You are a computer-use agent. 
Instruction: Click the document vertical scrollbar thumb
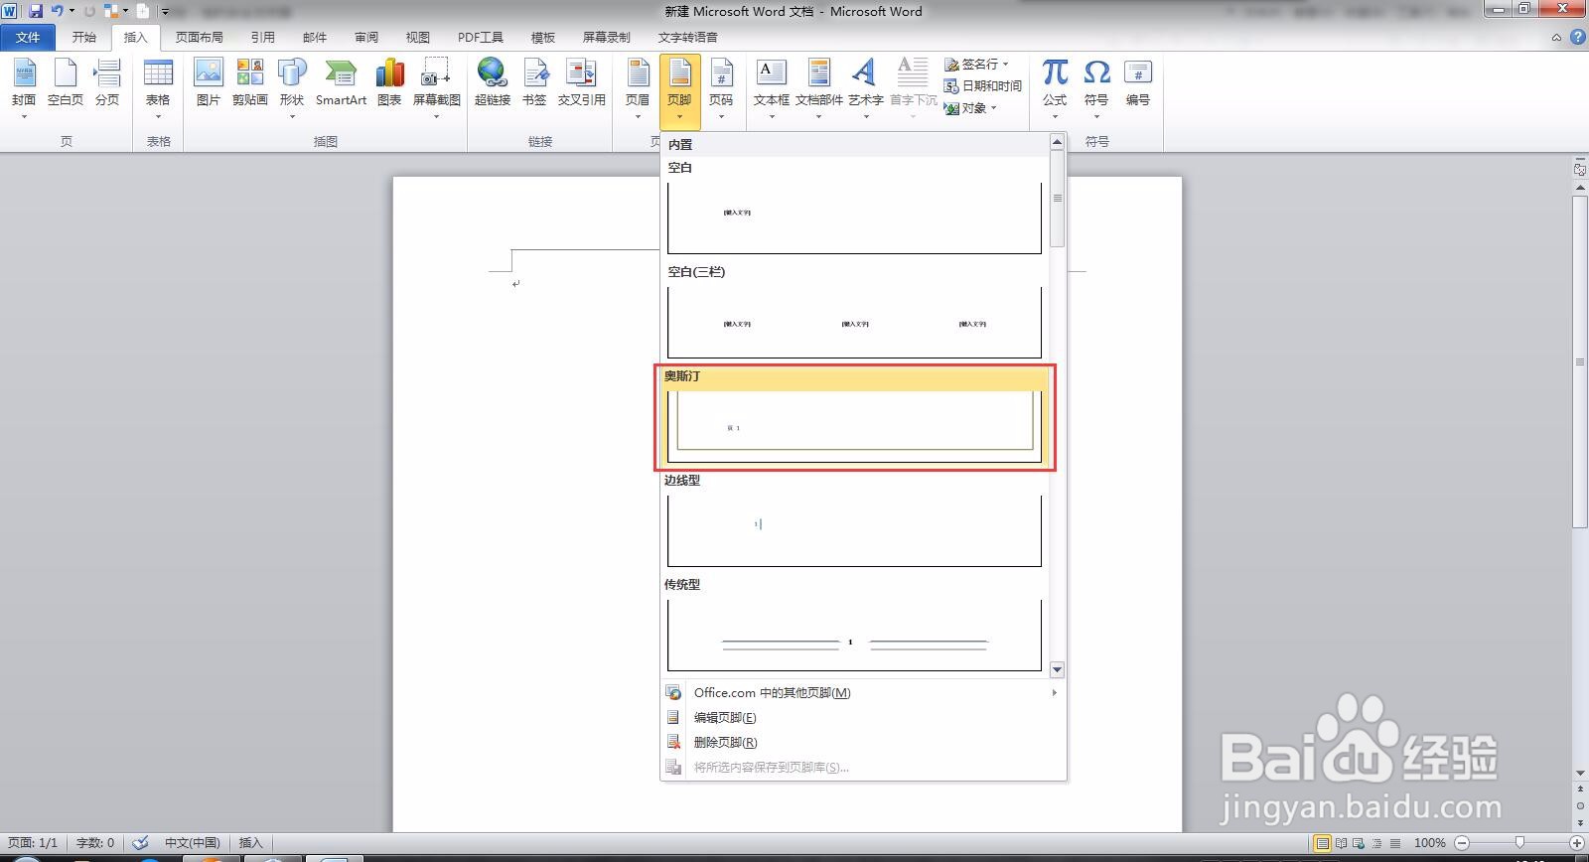point(1580,361)
